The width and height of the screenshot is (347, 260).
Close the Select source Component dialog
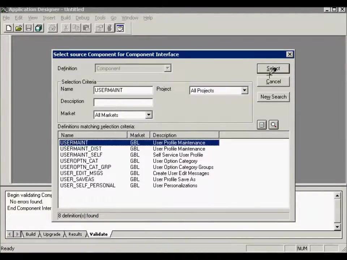coord(290,55)
